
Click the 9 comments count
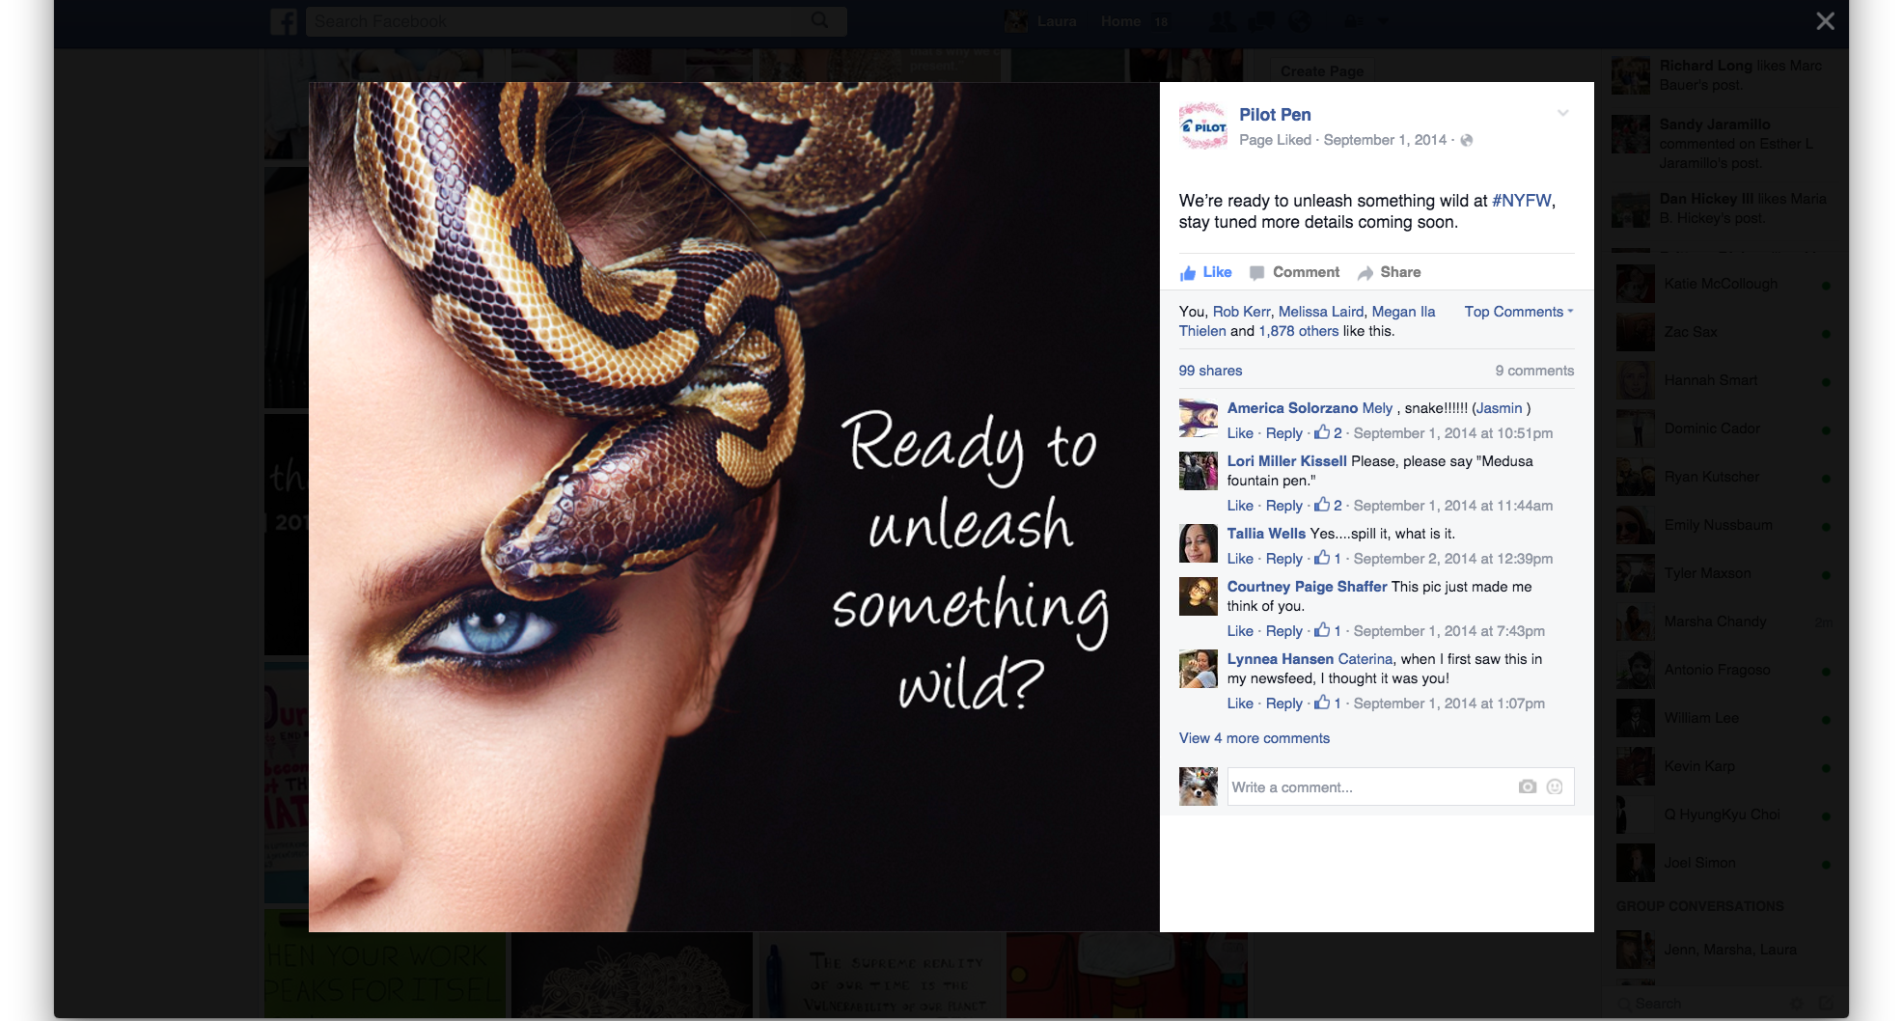point(1534,371)
